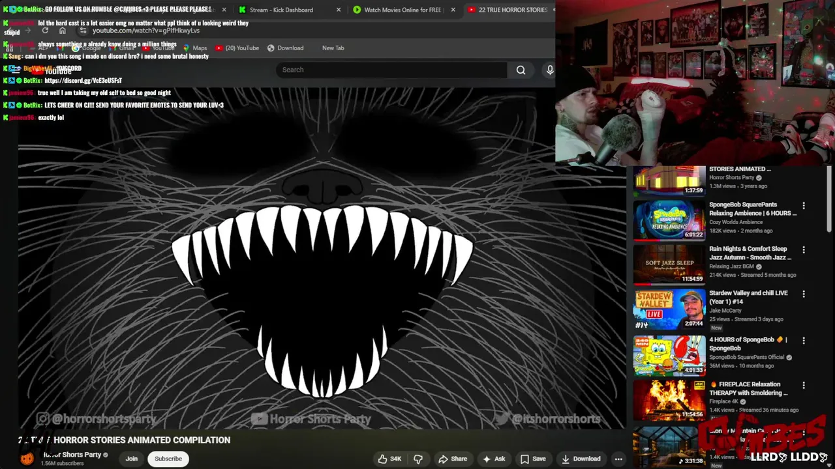835x469 pixels.
Task: Focus the YouTube Search input field
Action: tap(391, 70)
